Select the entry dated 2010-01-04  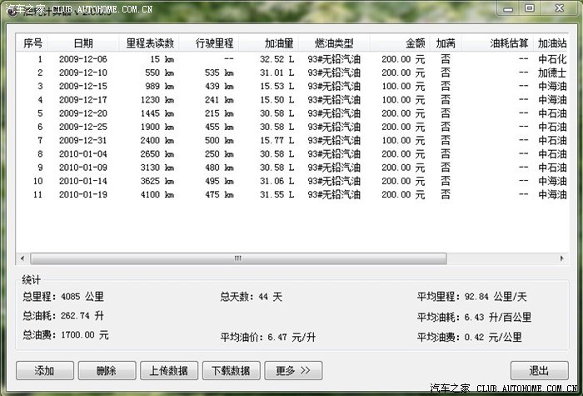[82, 153]
